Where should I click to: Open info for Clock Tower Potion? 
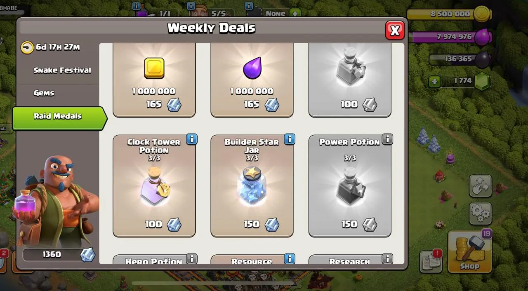pos(192,139)
